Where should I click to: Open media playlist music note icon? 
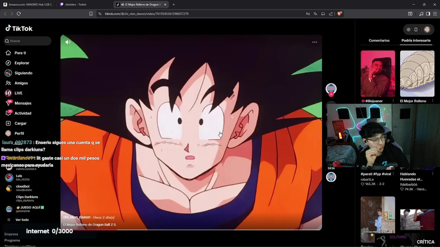tap(421, 14)
